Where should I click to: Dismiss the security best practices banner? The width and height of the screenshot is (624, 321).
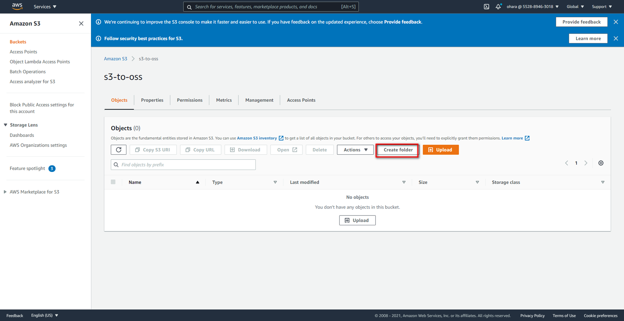click(616, 38)
